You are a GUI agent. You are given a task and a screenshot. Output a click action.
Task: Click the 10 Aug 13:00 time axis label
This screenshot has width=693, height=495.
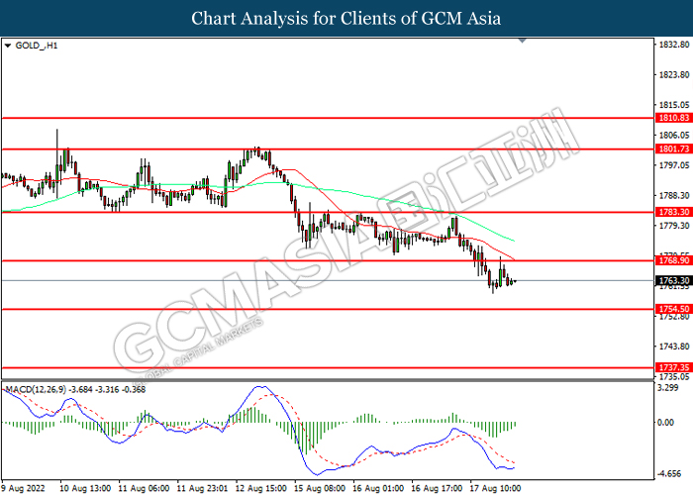pos(86,488)
